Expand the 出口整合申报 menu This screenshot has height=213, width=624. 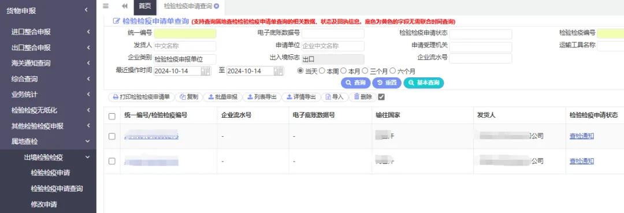pyautogui.click(x=48, y=47)
